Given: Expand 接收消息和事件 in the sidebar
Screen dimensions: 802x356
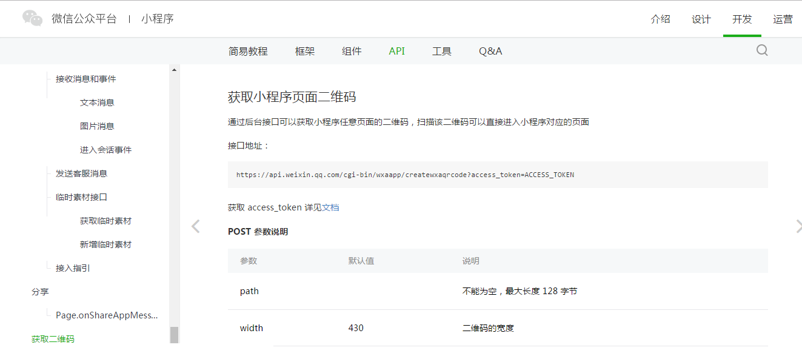Looking at the screenshot, I should click(x=85, y=79).
